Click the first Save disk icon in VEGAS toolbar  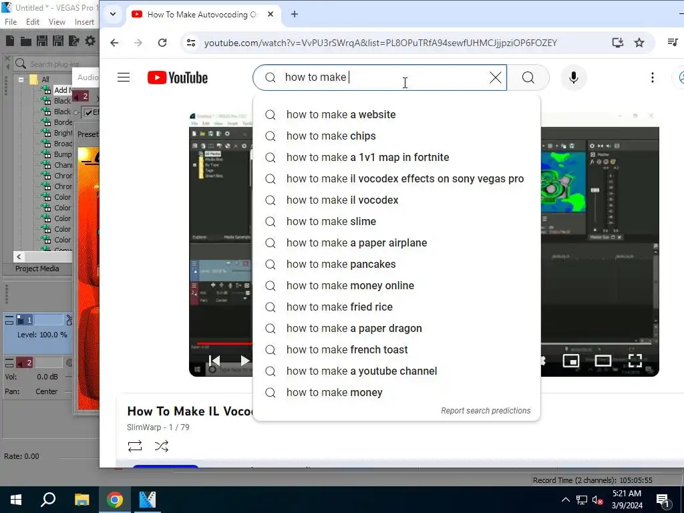click(x=42, y=41)
